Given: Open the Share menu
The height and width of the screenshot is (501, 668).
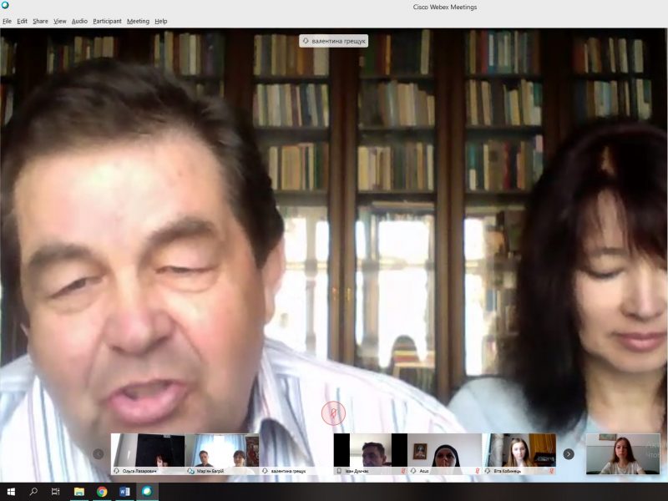Looking at the screenshot, I should pos(40,21).
